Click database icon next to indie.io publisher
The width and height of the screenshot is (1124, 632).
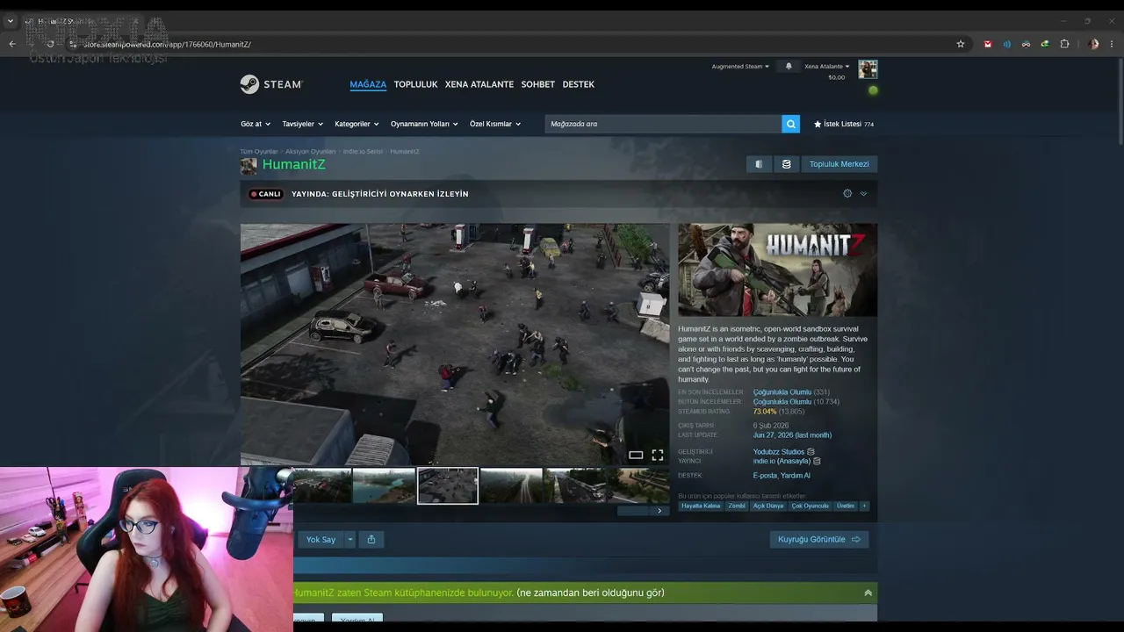click(817, 461)
